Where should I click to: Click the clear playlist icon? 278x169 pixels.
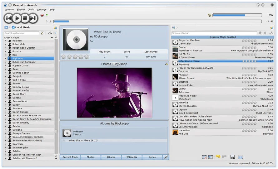(204, 157)
